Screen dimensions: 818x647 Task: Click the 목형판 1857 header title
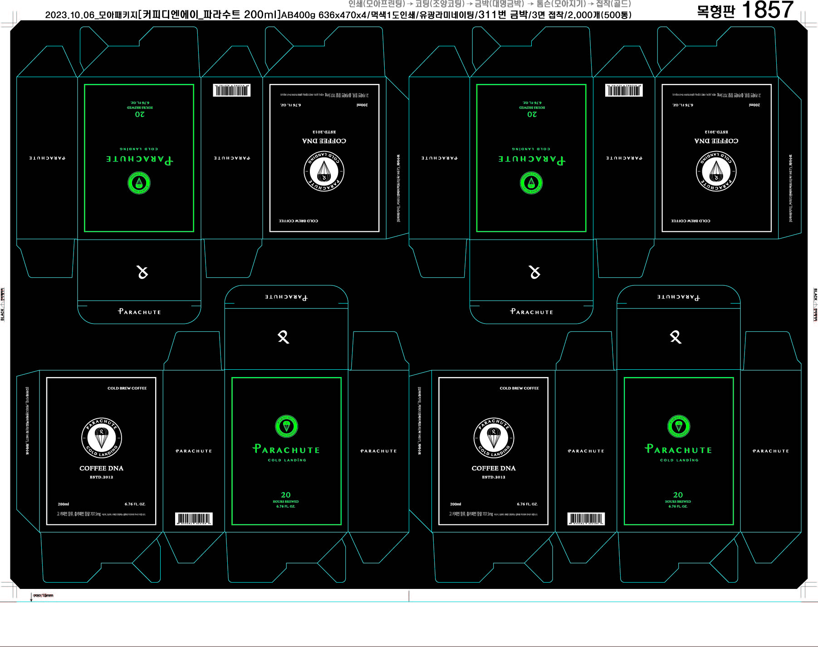tap(745, 10)
